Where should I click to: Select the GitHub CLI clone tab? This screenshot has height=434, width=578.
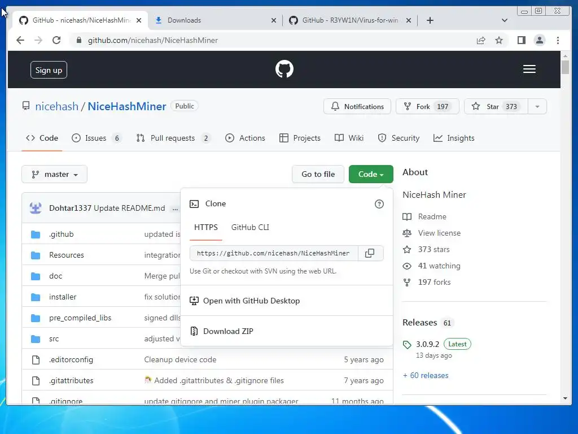(x=250, y=227)
